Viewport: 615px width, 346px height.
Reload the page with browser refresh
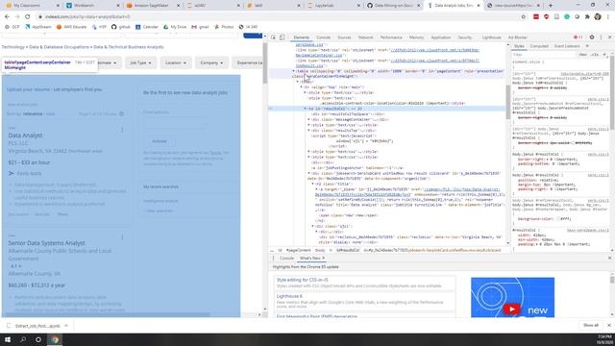click(x=27, y=17)
